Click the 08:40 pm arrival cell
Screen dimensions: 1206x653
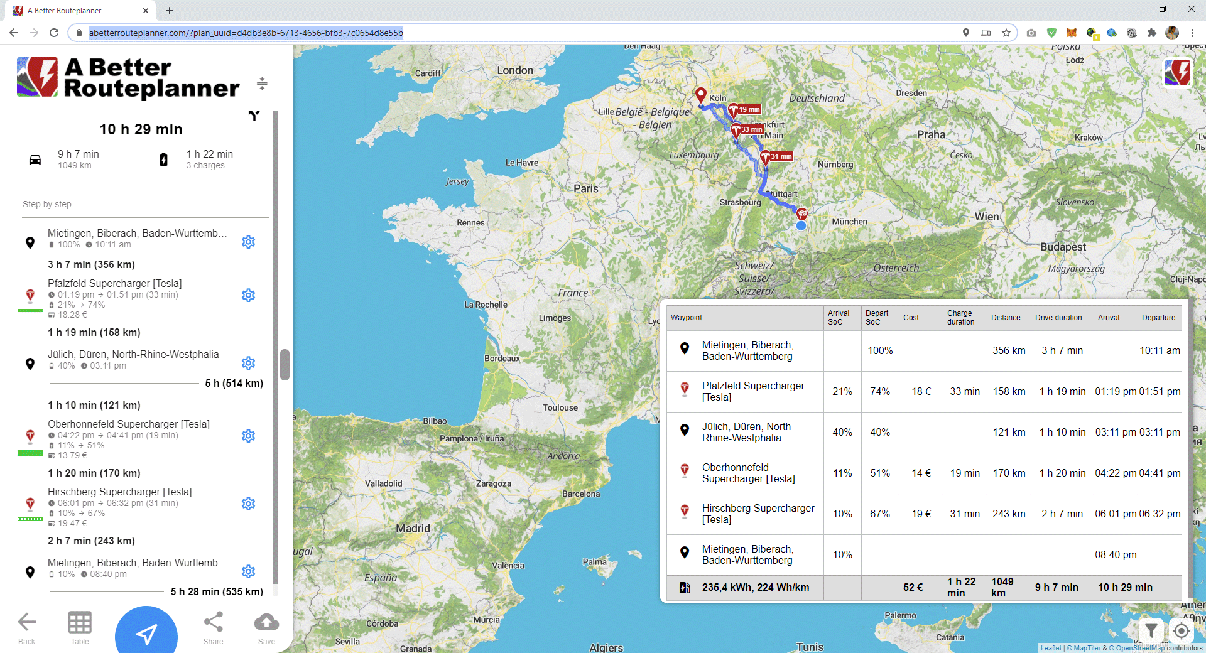(1116, 554)
